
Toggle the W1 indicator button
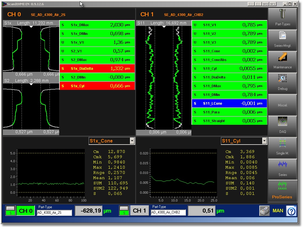273,4
